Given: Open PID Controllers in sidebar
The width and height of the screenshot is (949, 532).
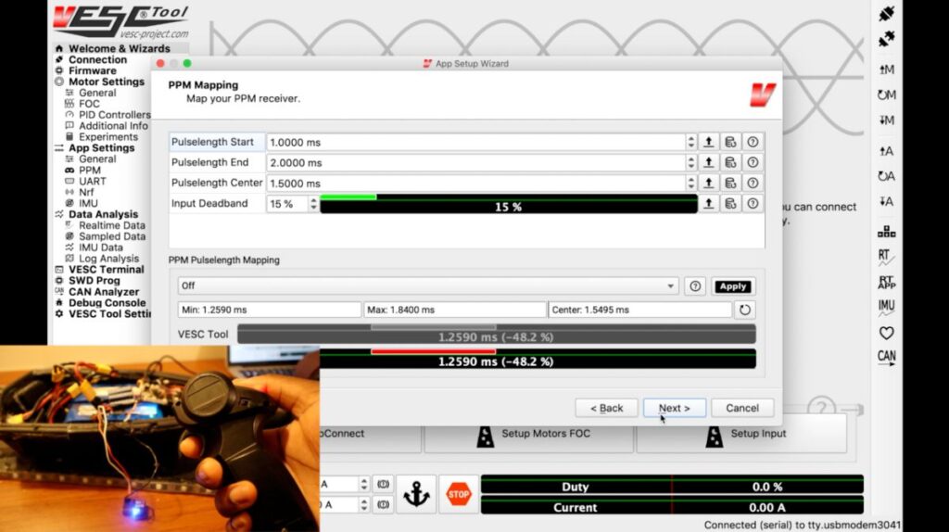Looking at the screenshot, I should coord(114,114).
